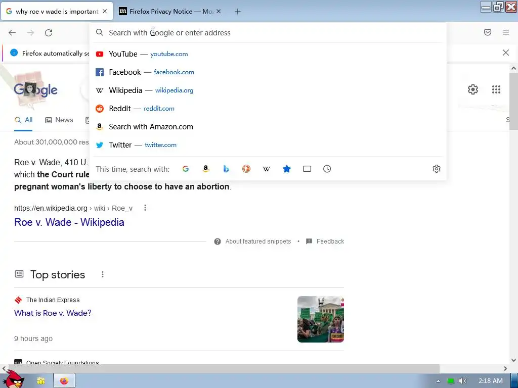518x388 pixels.
Task: Search this time with Bing
Action: [x=226, y=169]
